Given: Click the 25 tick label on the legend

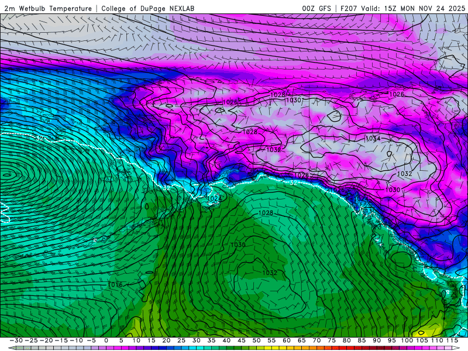Looking at the screenshot, I should coord(181,340).
